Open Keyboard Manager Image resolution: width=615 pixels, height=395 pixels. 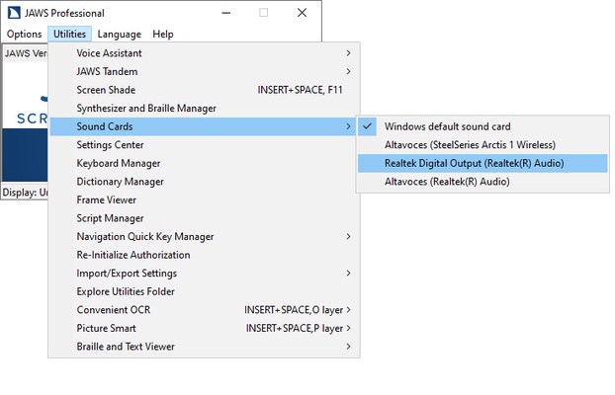pos(118,163)
